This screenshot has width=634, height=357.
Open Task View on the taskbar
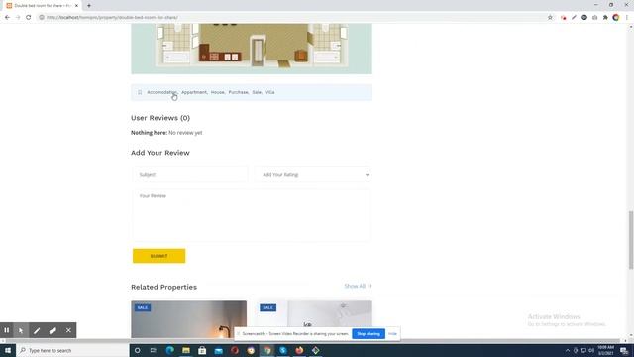coord(154,350)
